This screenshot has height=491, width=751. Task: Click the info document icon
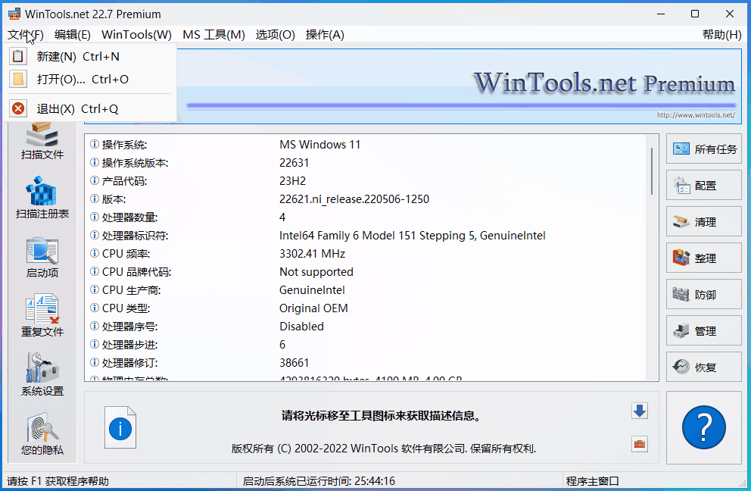[120, 427]
